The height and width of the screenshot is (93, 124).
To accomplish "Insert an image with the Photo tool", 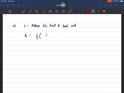I will [x=57, y=11].
